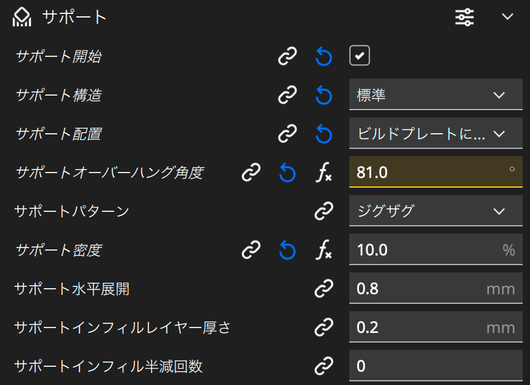Click the サポート密度 setting label
Image resolution: width=530 pixels, height=385 pixels.
pos(58,251)
